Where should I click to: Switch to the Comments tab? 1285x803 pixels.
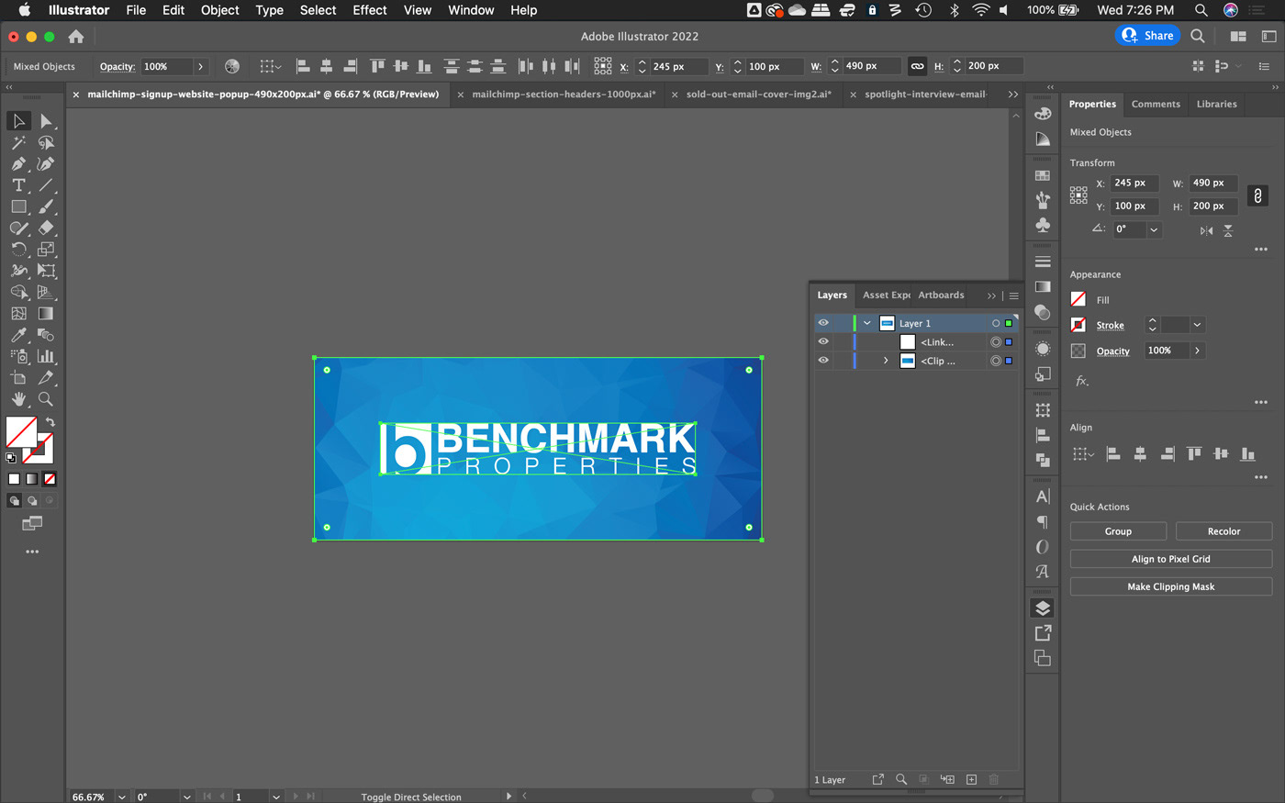[1156, 104]
